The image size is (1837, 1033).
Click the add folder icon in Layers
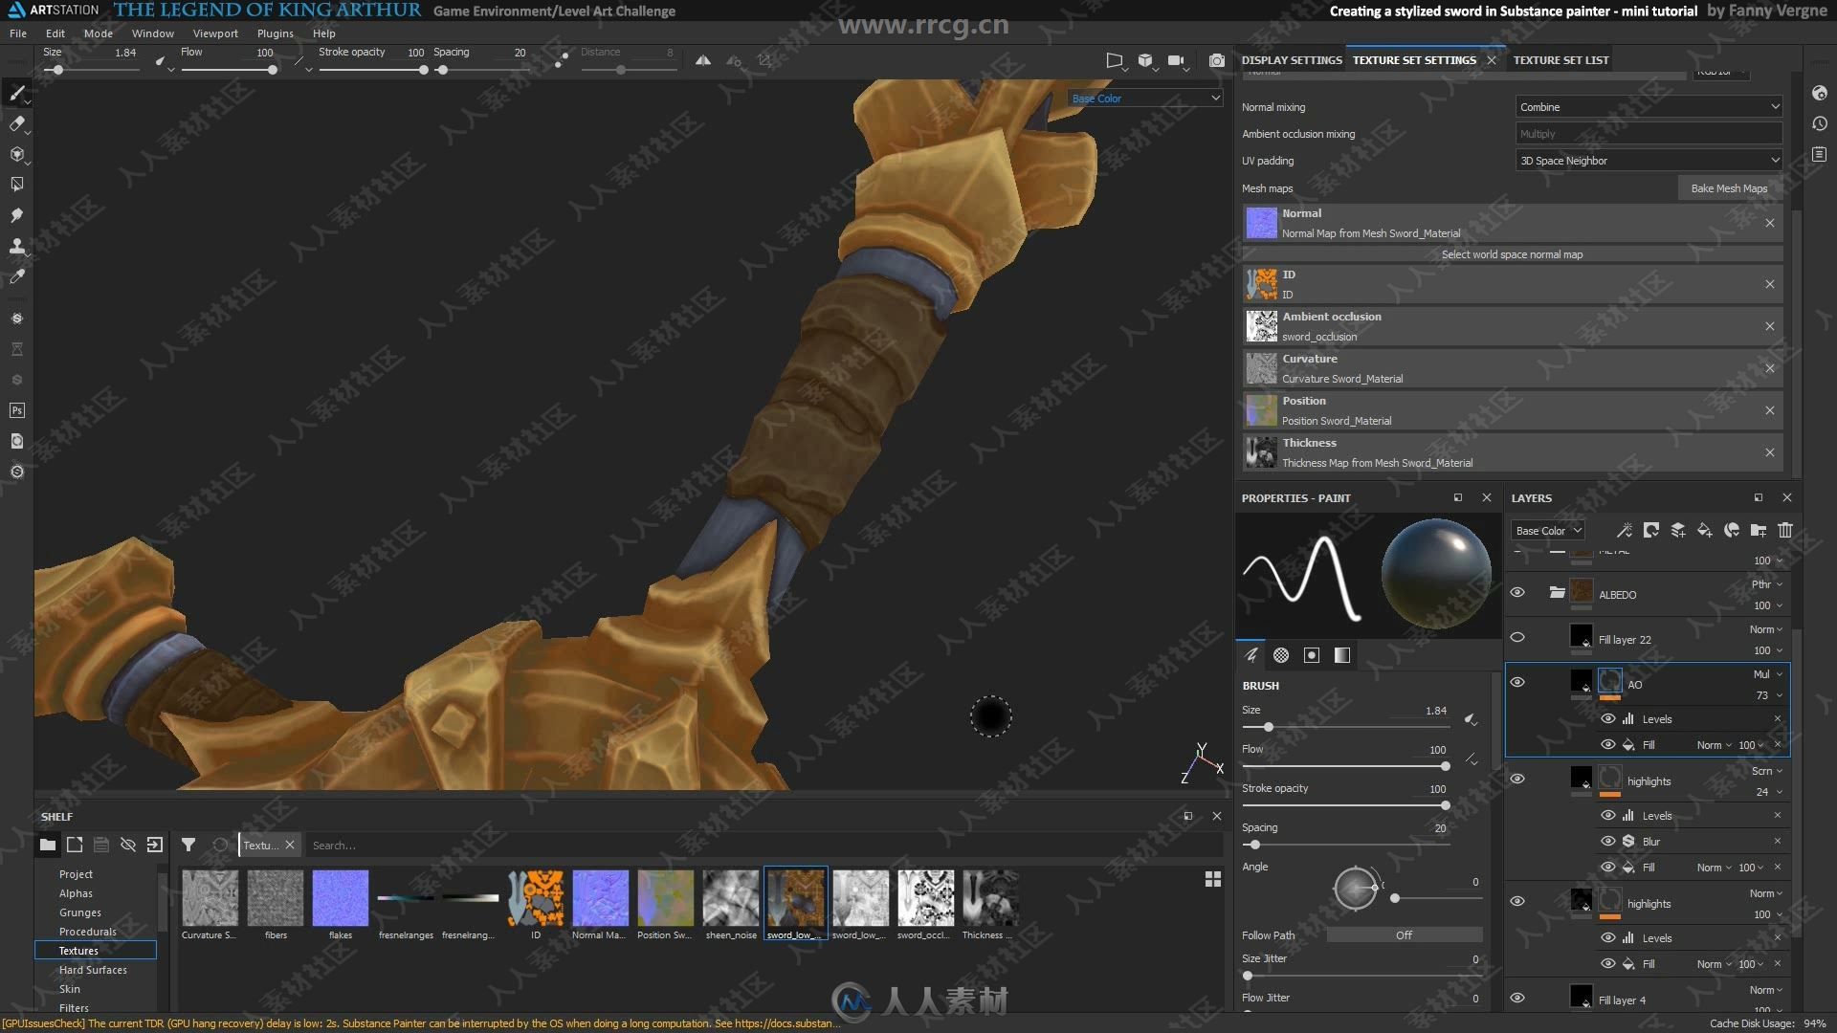click(x=1758, y=530)
